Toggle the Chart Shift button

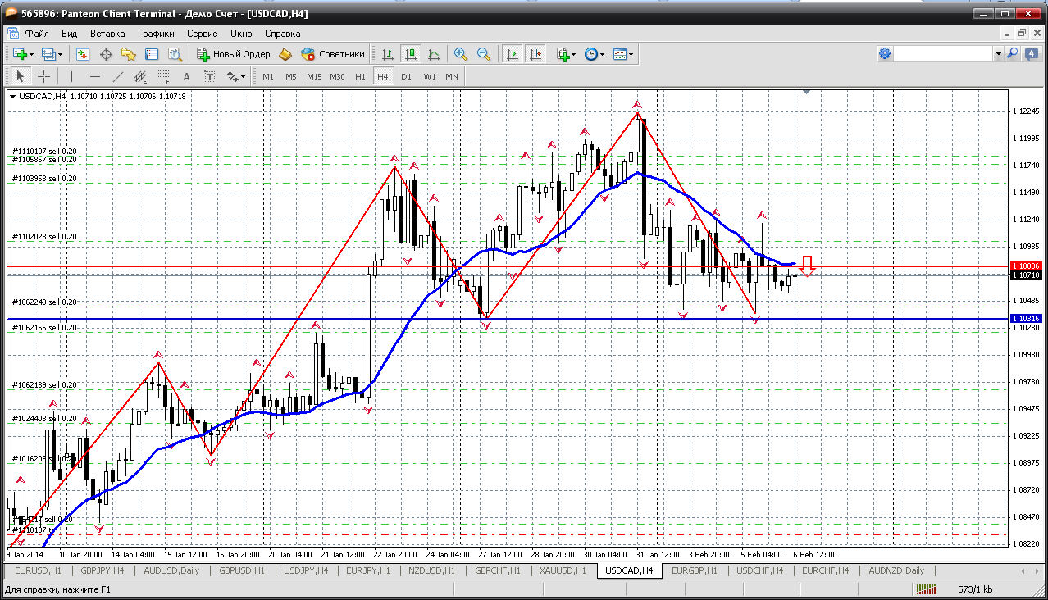(x=535, y=54)
